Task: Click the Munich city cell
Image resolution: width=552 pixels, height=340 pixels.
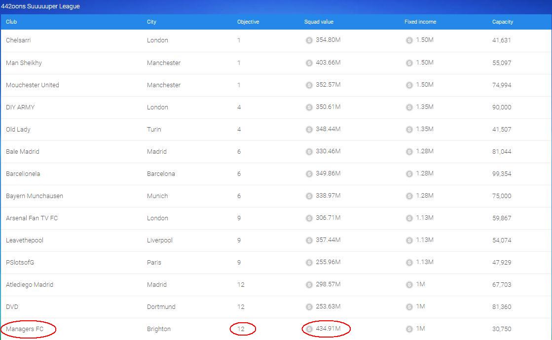Action: click(x=157, y=196)
